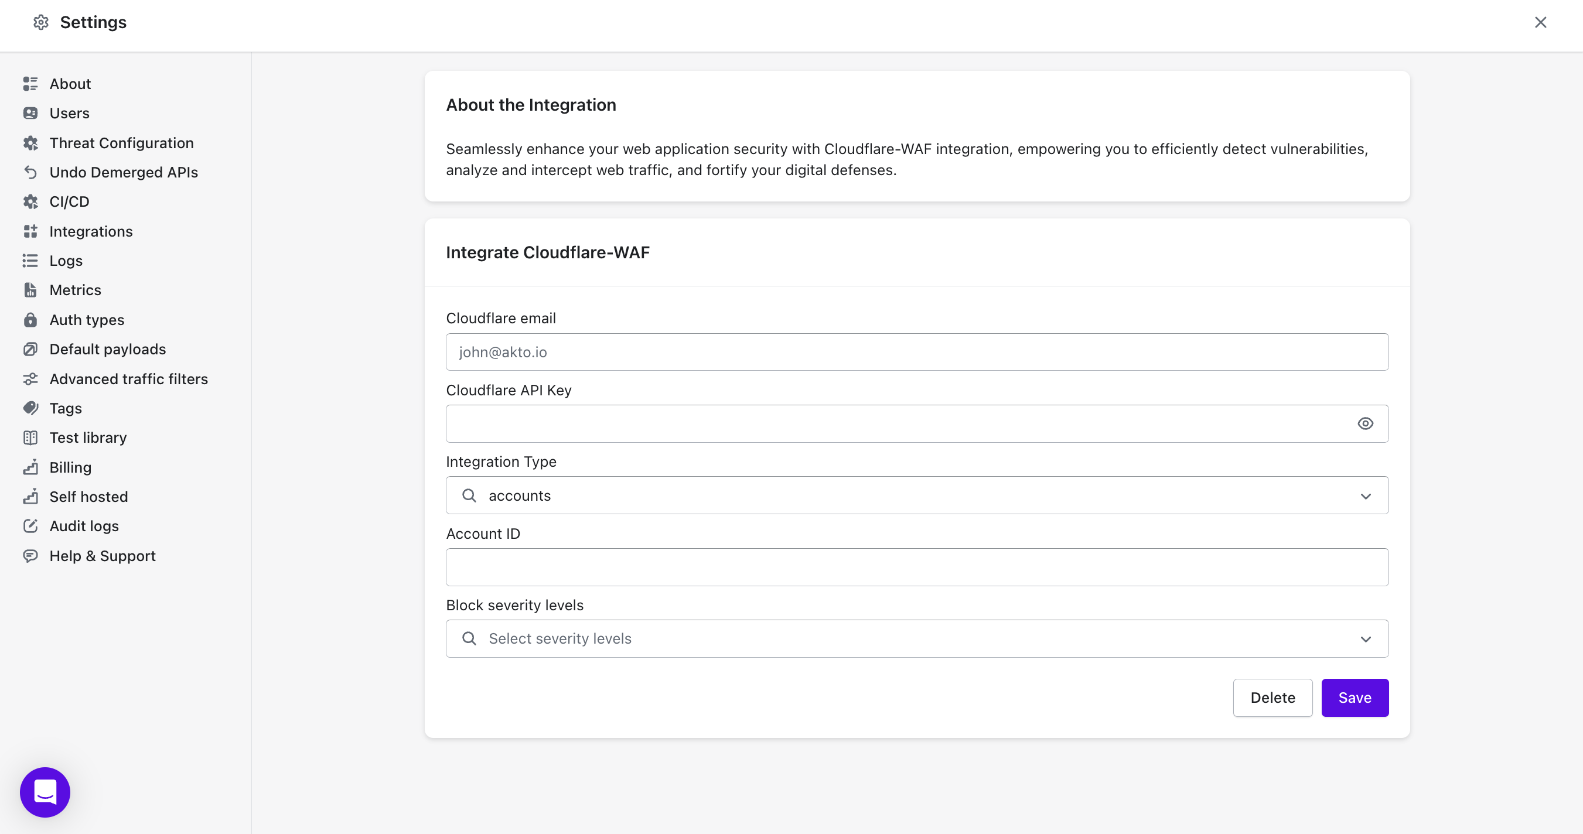Viewport: 1583px width, 834px height.
Task: Save the Cloudflare-WAF integration
Action: point(1355,698)
